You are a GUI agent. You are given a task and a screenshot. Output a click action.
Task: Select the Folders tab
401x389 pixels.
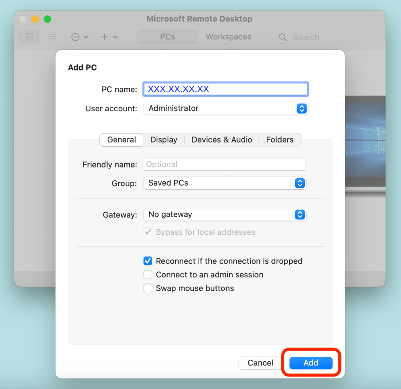point(280,140)
